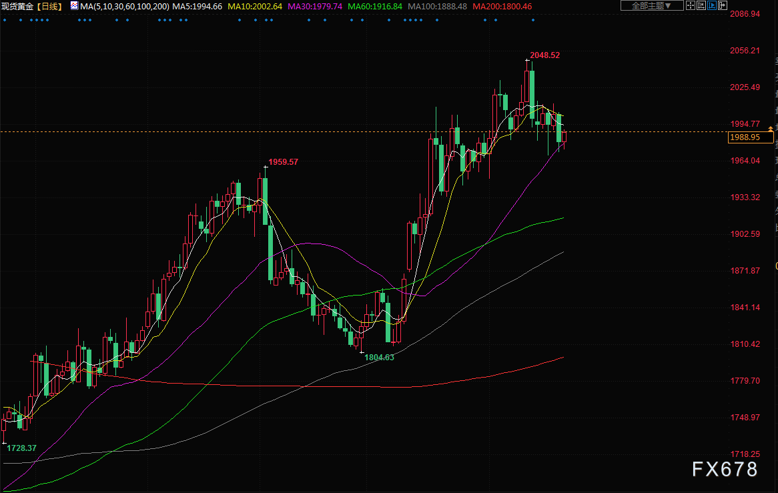
Task: Open the MA indicator chart icon
Action: [74, 6]
